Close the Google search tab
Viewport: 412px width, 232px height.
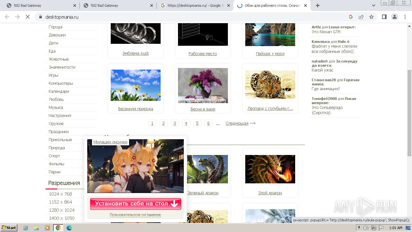(x=228, y=5)
